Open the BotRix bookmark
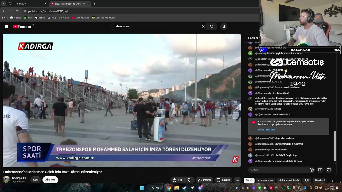The width and height of the screenshot is (342, 192). 40,18
